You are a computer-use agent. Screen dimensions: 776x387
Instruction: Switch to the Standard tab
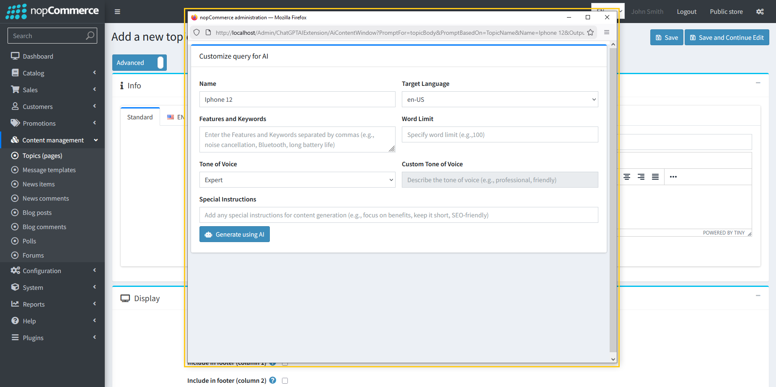pos(140,117)
